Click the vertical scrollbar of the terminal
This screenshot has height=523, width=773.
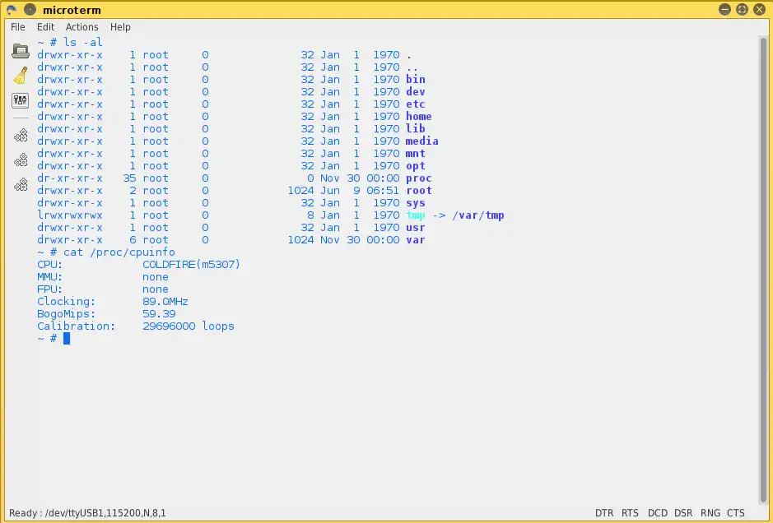pyautogui.click(x=763, y=269)
